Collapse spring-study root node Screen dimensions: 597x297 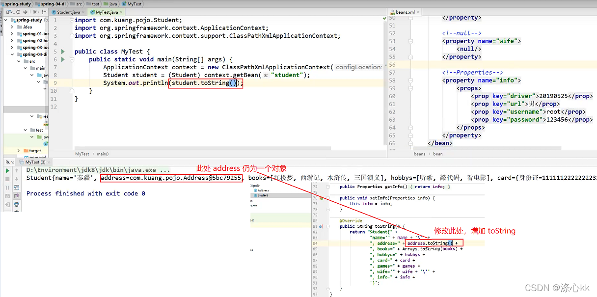click(x=7, y=20)
